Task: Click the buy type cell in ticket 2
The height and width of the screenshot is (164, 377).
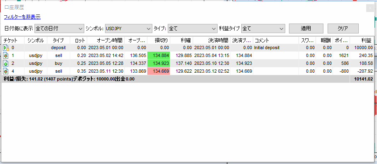Action: tap(59, 63)
